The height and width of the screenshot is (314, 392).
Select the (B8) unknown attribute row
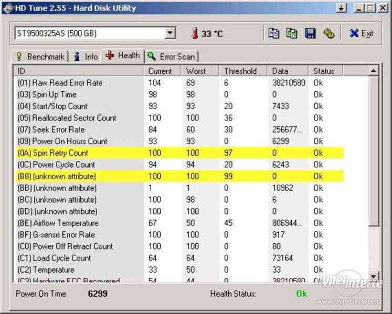(179, 176)
